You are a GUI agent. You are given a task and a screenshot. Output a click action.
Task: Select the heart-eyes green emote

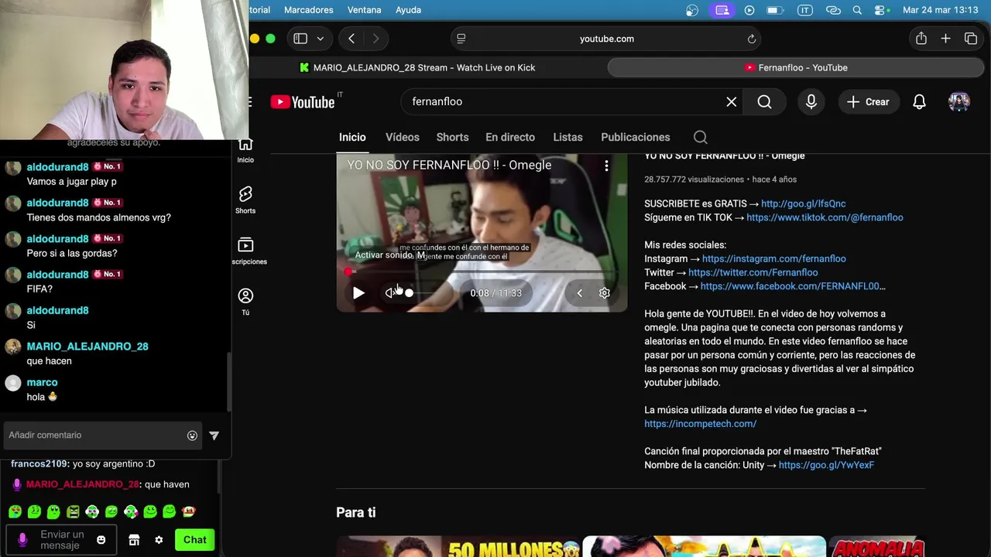[15, 511]
